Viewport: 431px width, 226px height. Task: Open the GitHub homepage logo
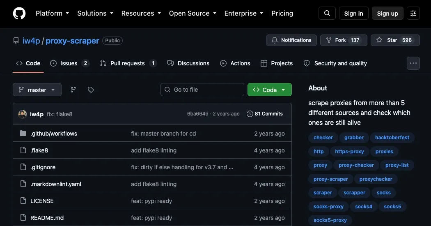click(19, 13)
